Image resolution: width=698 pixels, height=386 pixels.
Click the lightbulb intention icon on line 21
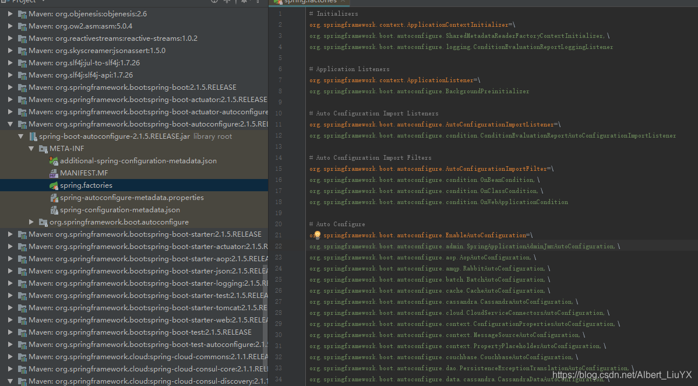pyautogui.click(x=318, y=235)
